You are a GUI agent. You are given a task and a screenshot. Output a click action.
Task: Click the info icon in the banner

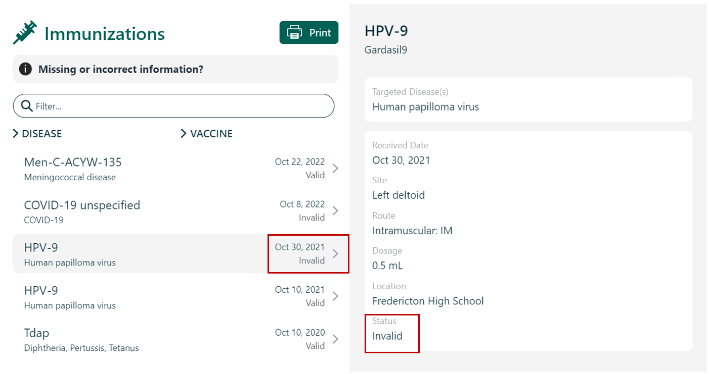[25, 69]
